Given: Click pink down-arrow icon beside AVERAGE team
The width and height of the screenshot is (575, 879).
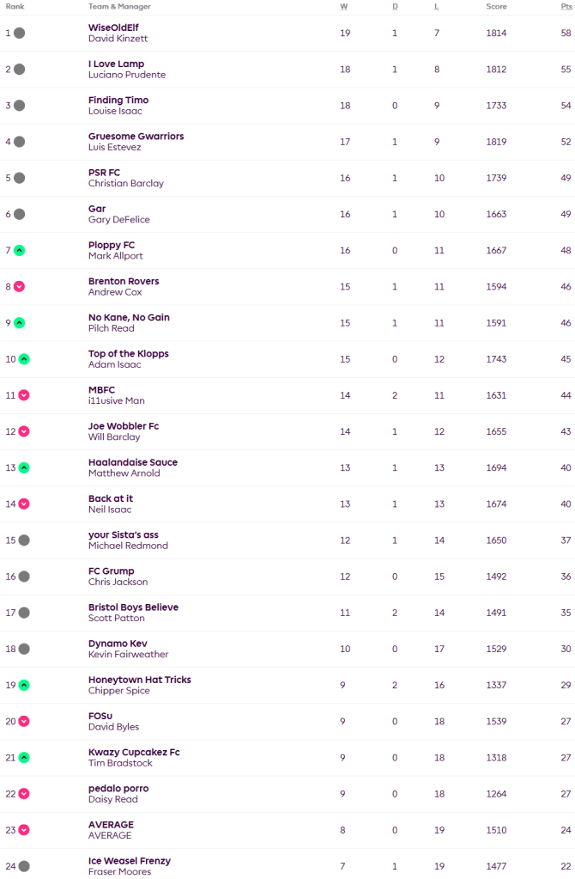Looking at the screenshot, I should 24,830.
